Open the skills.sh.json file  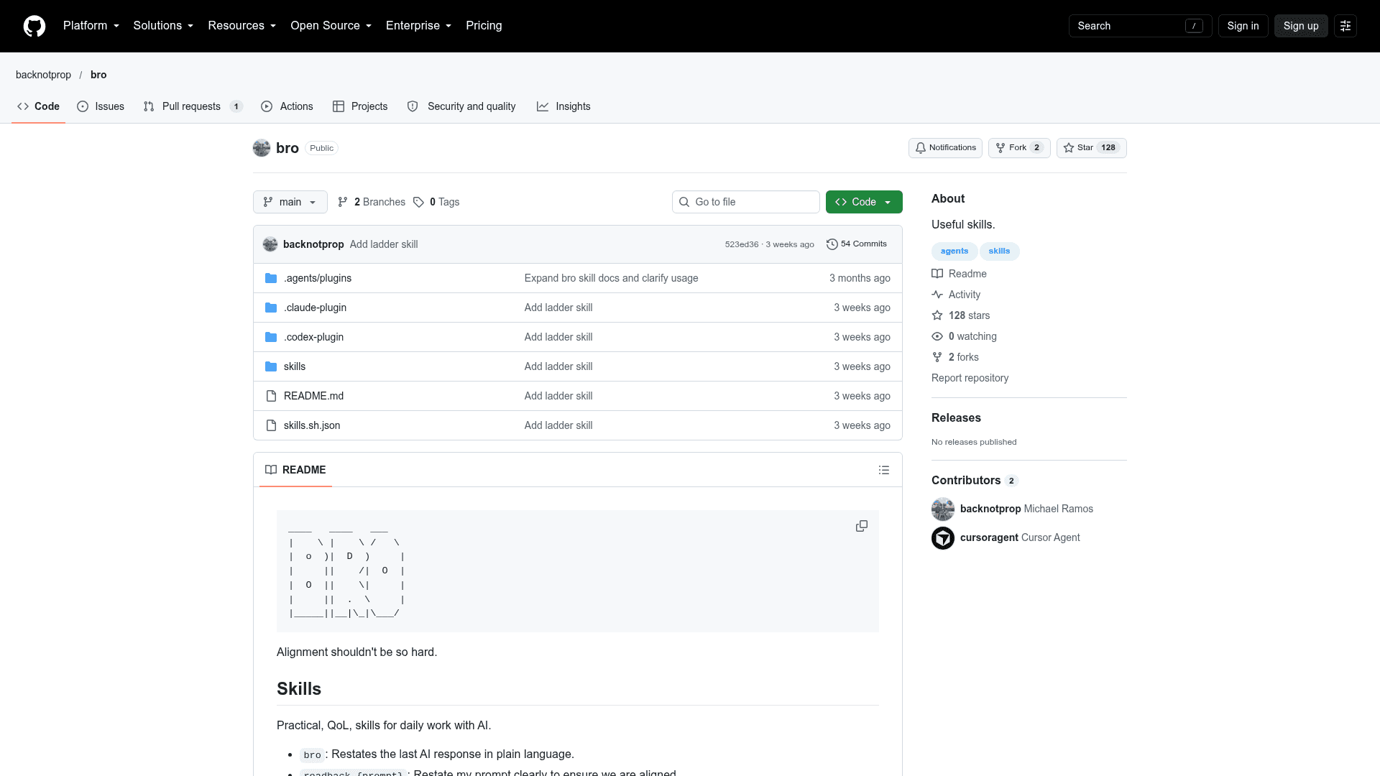pyautogui.click(x=312, y=425)
